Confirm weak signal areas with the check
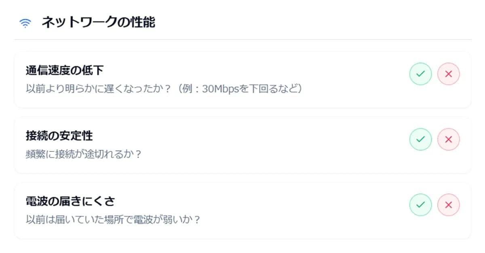The height and width of the screenshot is (253, 485). pyautogui.click(x=420, y=205)
